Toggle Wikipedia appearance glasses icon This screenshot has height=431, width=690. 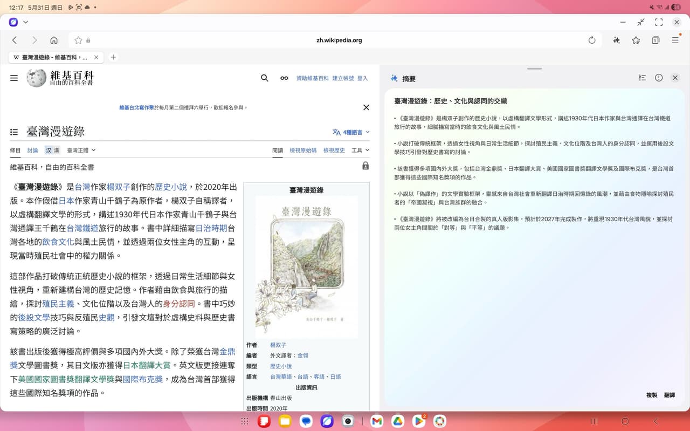[x=284, y=78]
